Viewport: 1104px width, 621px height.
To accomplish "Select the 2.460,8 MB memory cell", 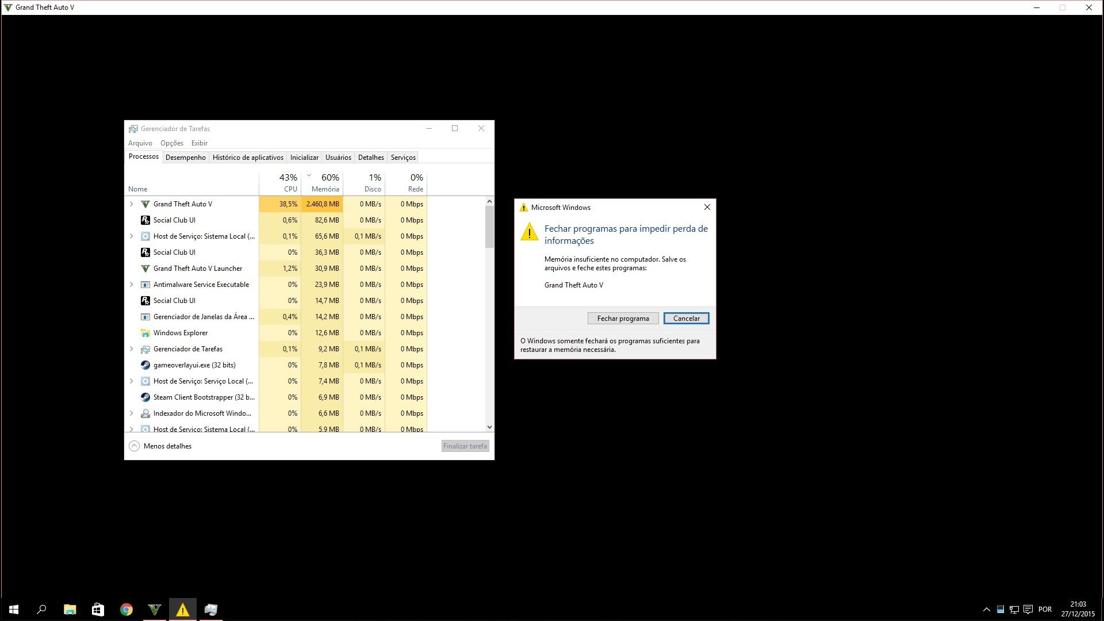I will click(322, 204).
